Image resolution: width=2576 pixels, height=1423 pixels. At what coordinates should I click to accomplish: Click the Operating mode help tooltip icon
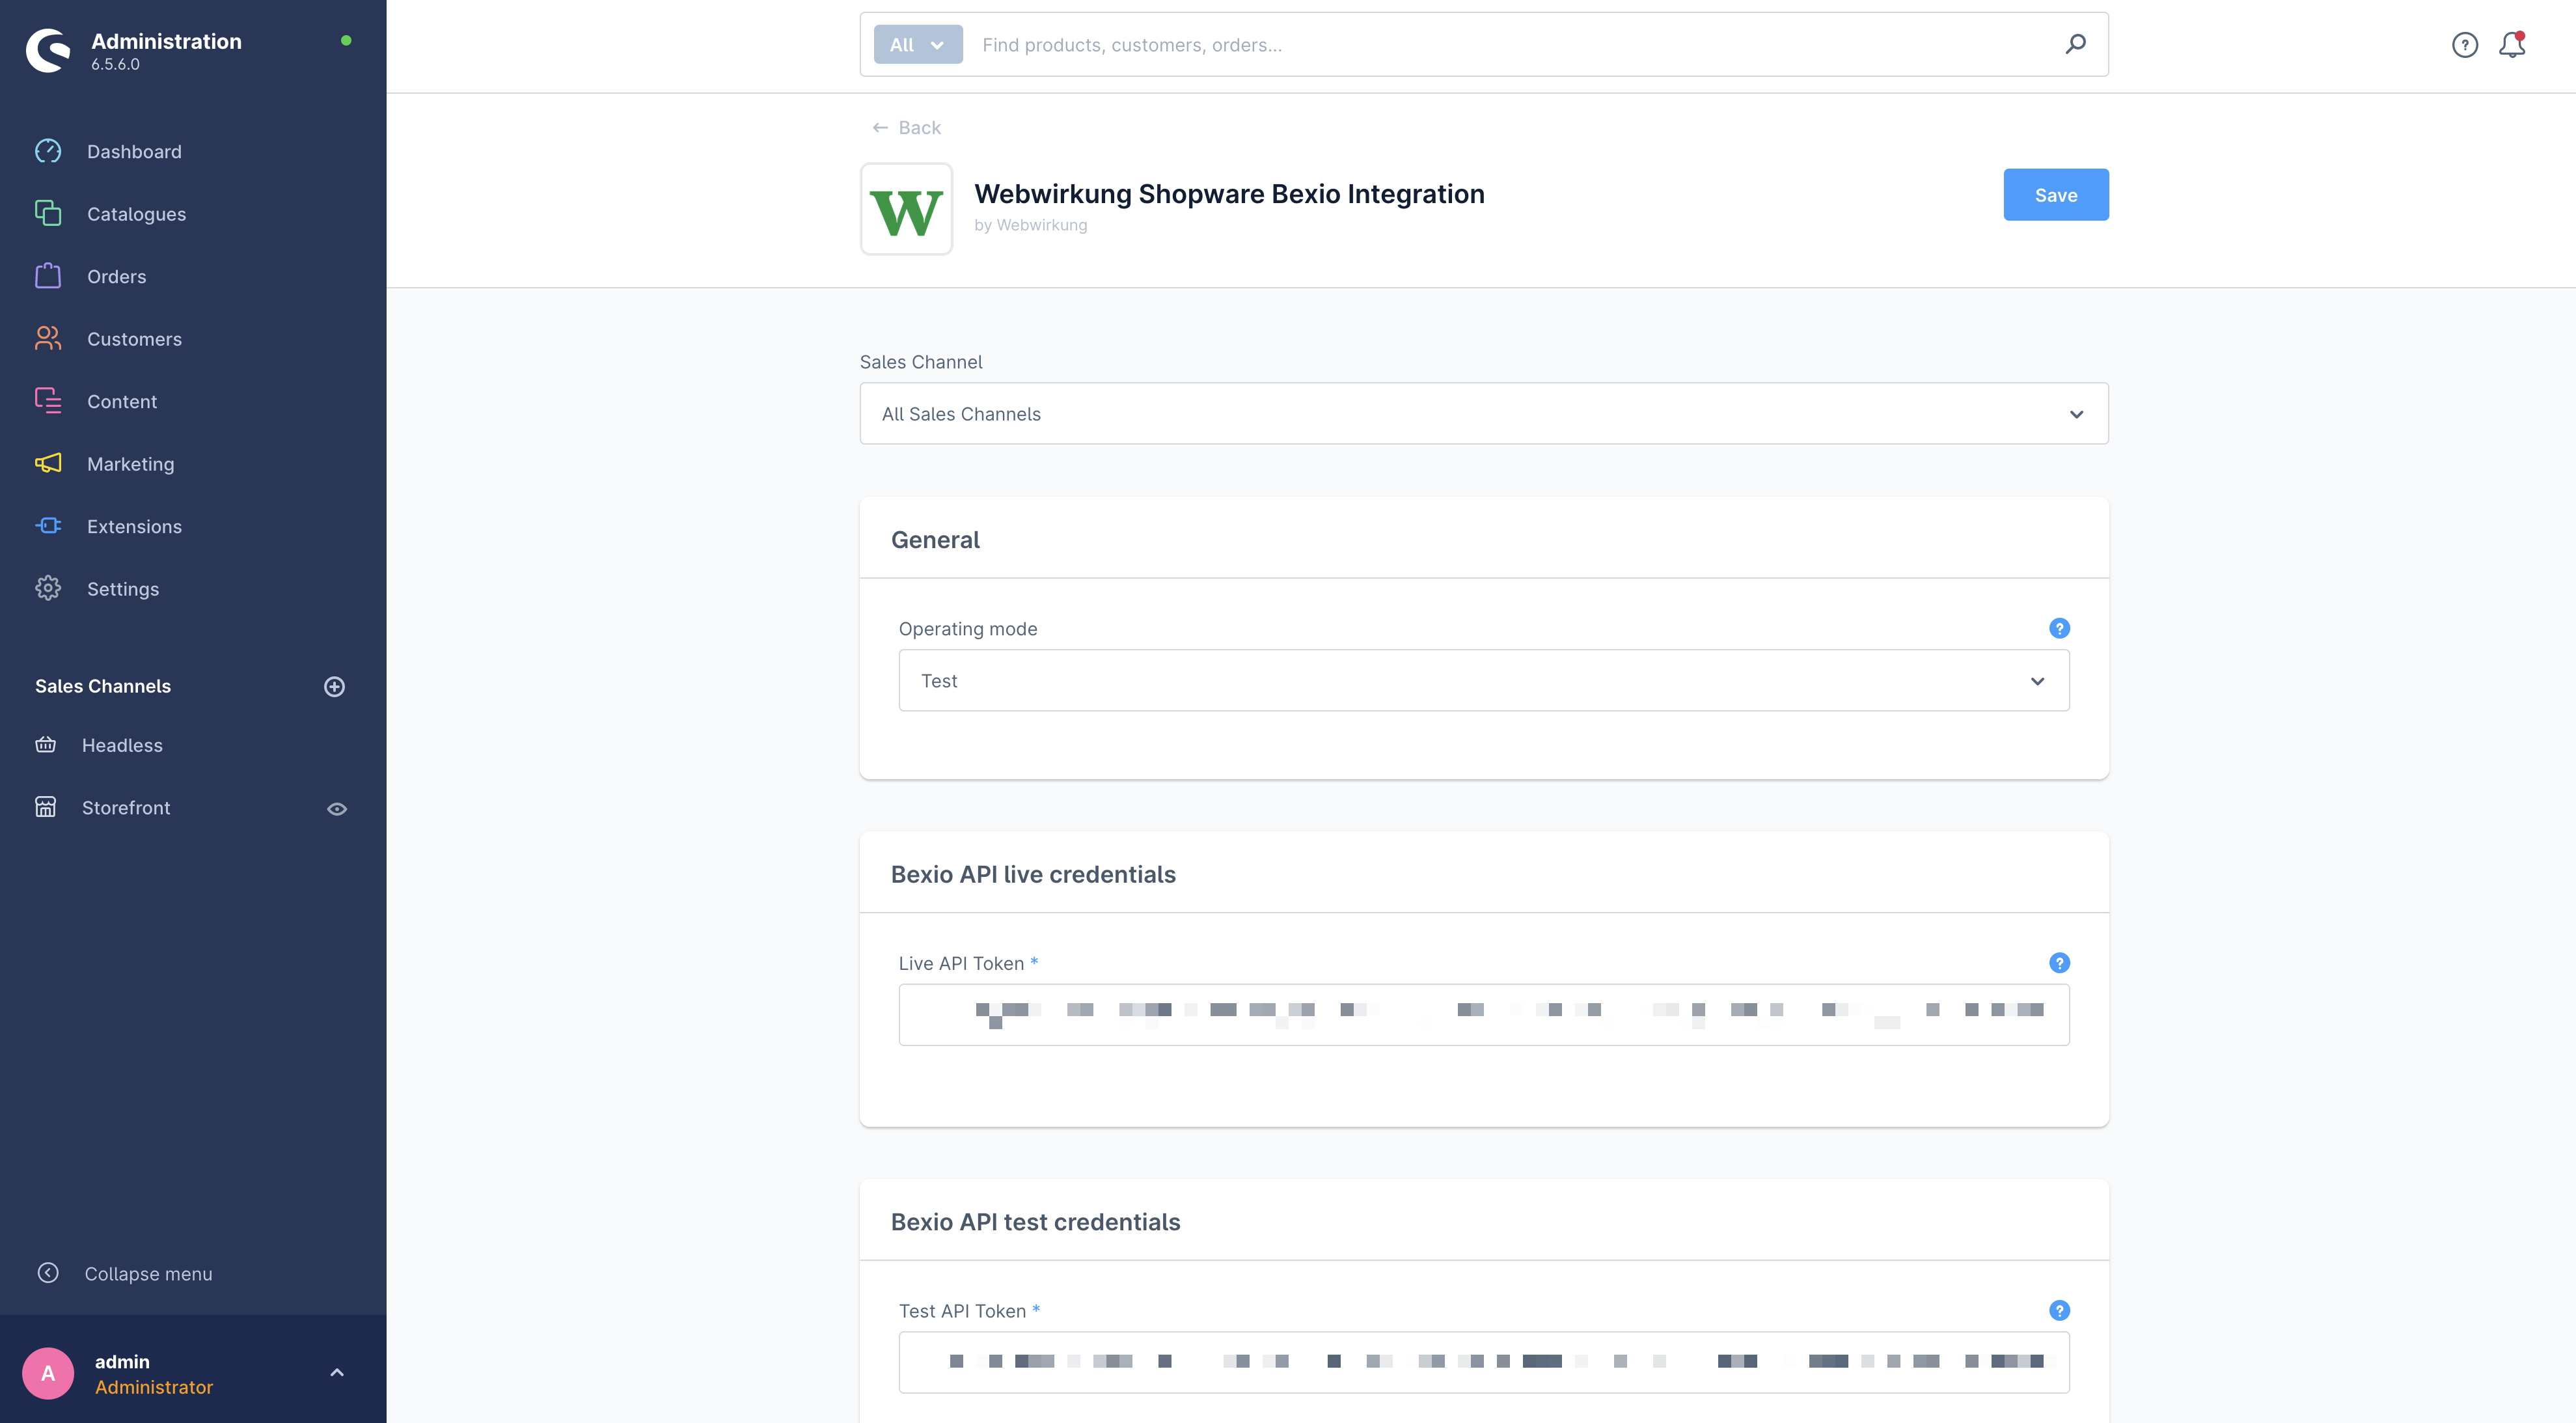(2059, 628)
